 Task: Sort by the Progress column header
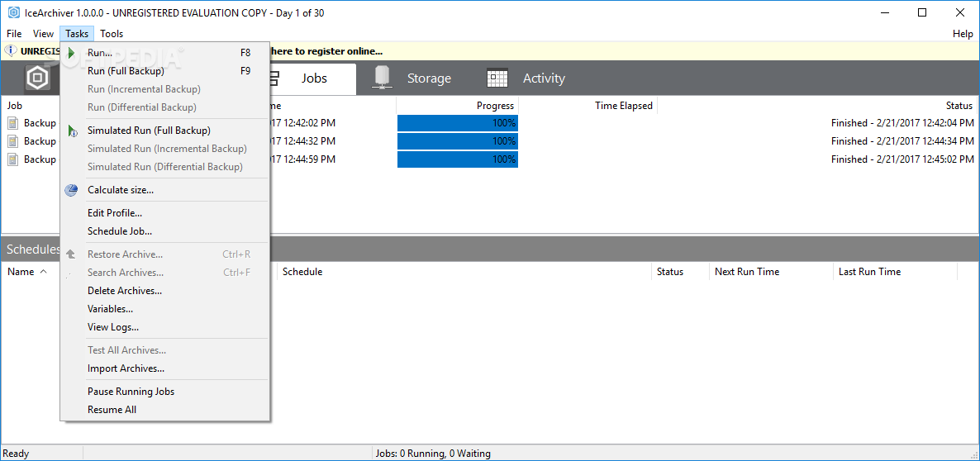click(x=458, y=106)
